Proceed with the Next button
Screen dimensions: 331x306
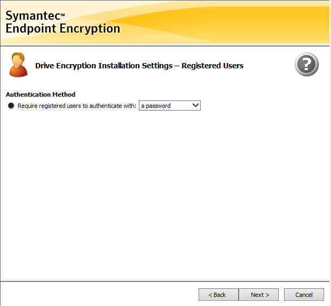pos(259,295)
